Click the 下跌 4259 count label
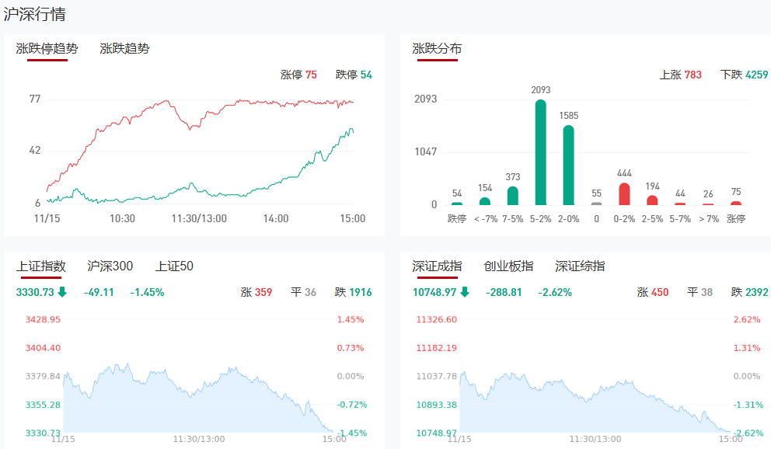 744,75
